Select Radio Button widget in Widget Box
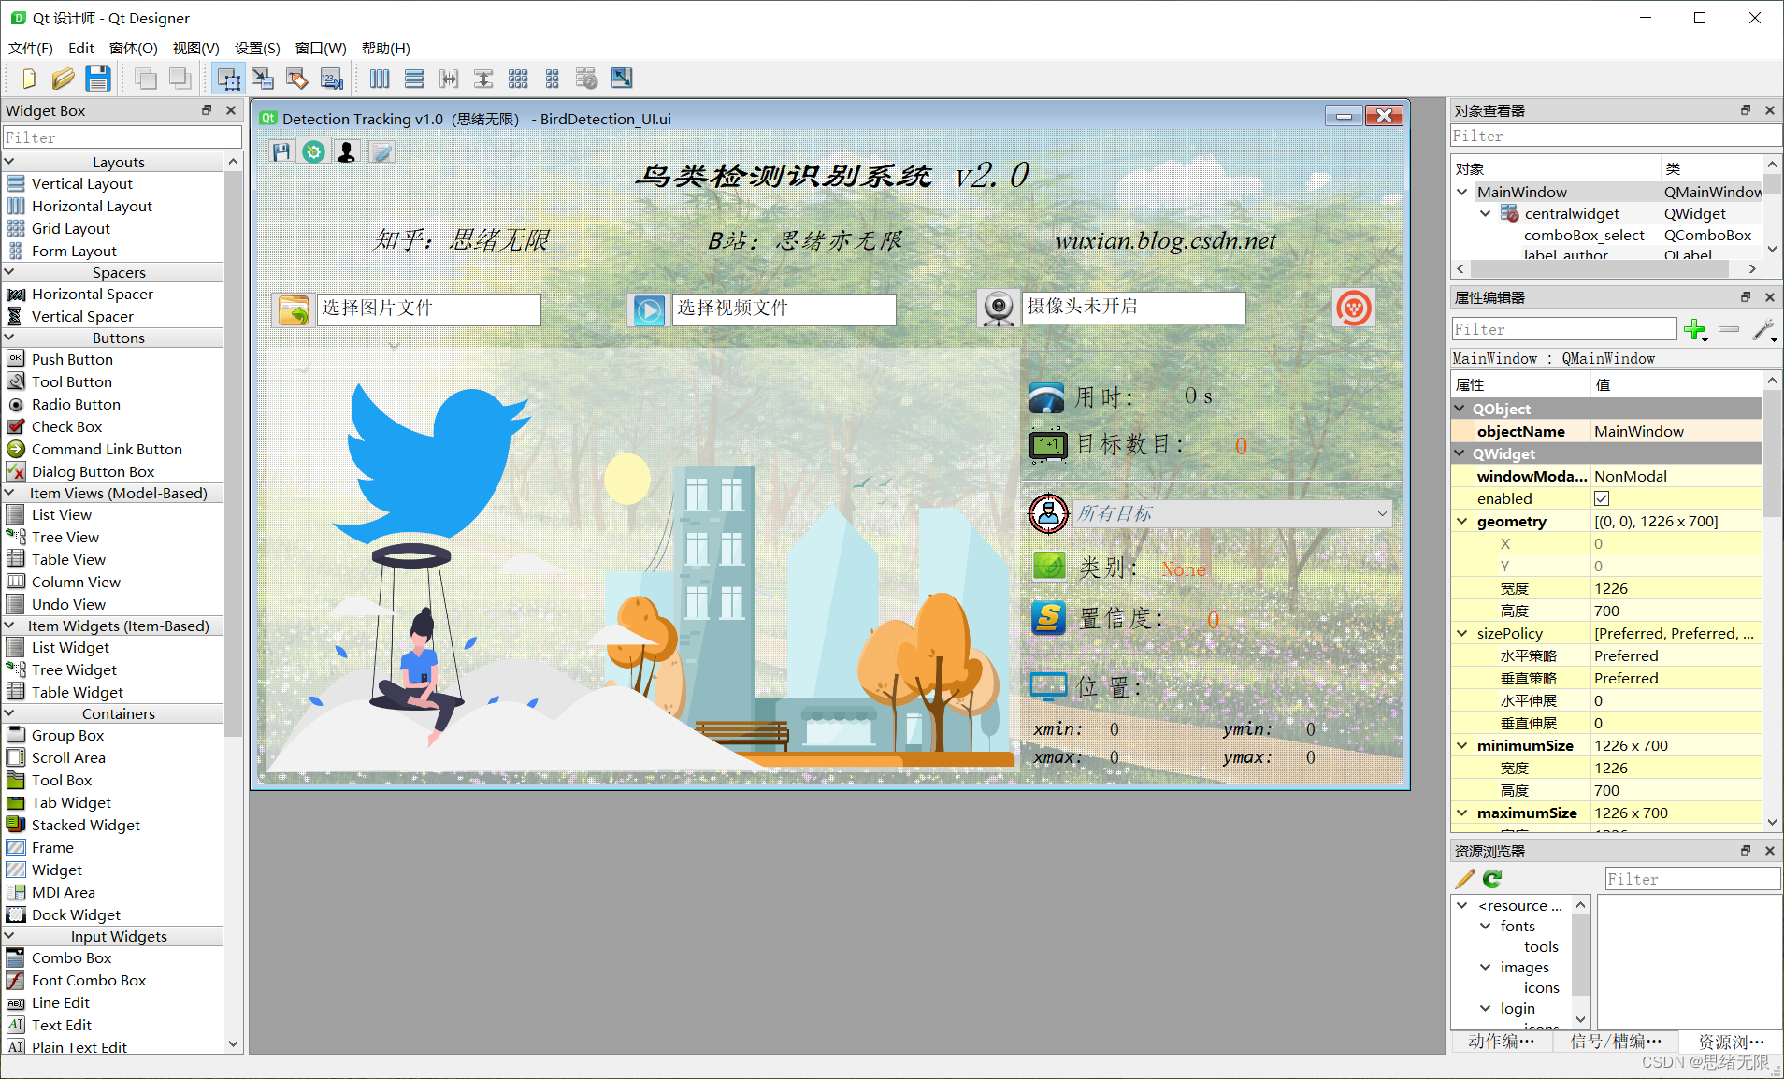This screenshot has width=1784, height=1079. tap(76, 404)
